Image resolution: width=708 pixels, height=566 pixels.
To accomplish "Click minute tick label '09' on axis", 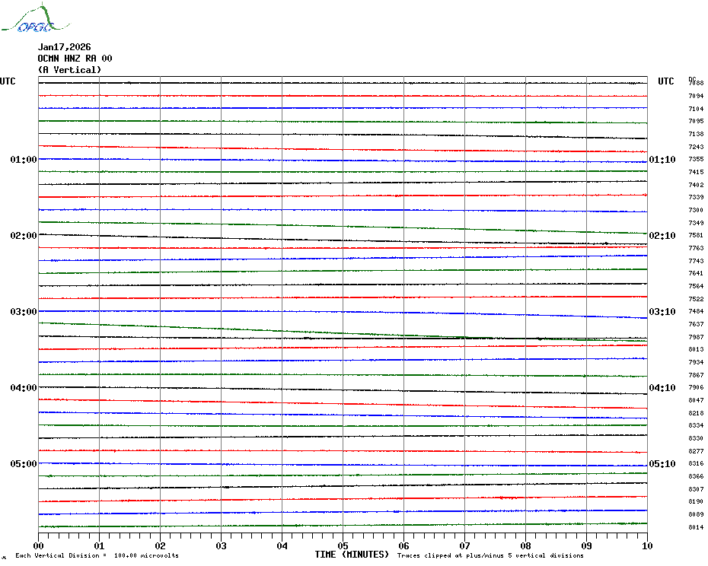I will pyautogui.click(x=586, y=545).
